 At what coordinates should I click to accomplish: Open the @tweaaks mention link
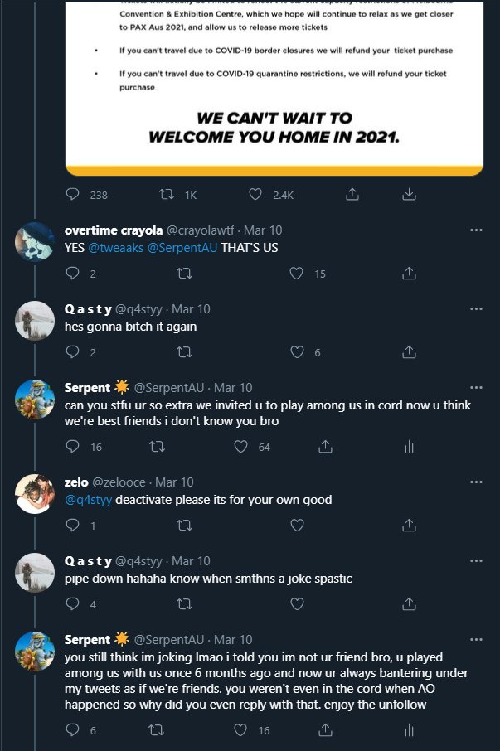[x=116, y=247]
